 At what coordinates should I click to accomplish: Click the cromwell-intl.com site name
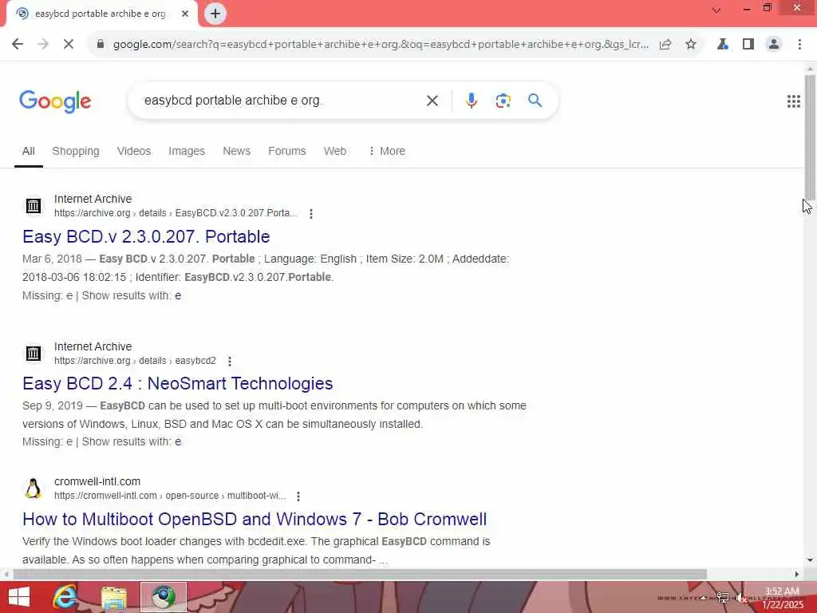[x=97, y=481]
